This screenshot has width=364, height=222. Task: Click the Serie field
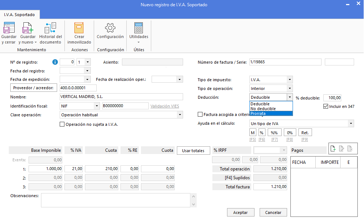tap(339, 62)
